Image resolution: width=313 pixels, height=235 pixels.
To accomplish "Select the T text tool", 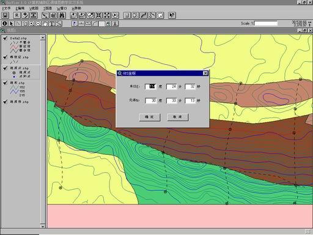I will point(52,24).
